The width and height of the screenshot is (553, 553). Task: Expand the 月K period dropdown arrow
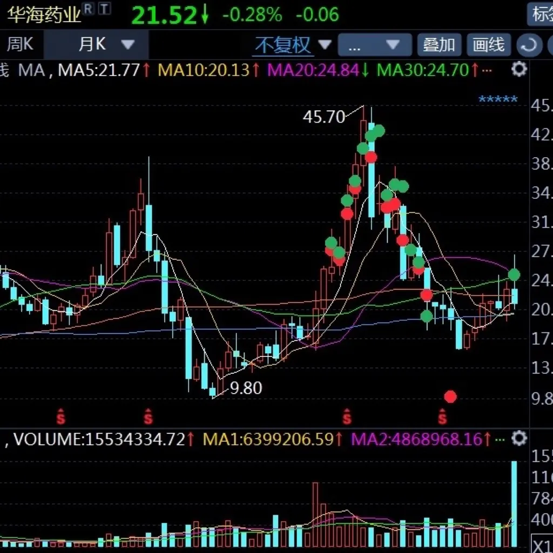pos(128,44)
